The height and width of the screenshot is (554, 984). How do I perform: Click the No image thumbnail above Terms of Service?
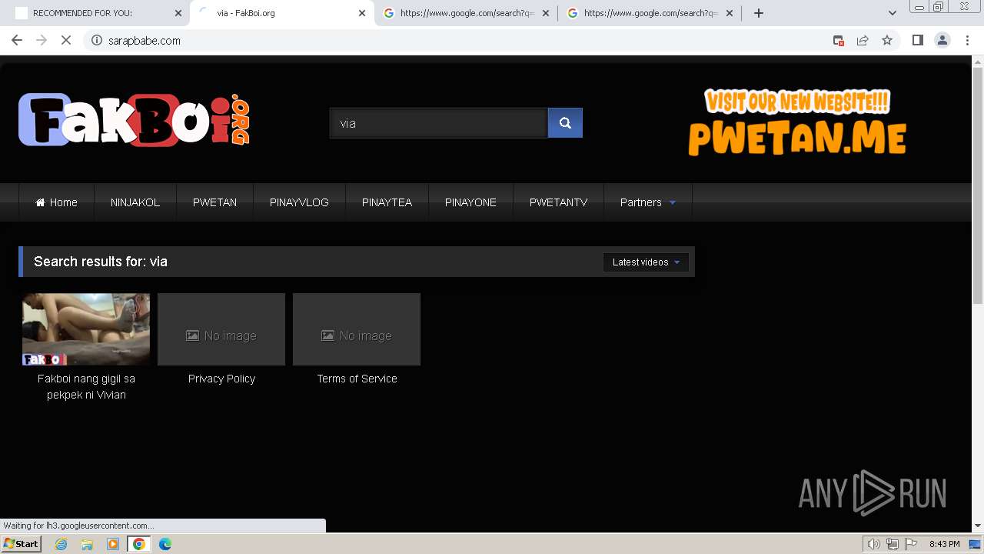click(357, 329)
